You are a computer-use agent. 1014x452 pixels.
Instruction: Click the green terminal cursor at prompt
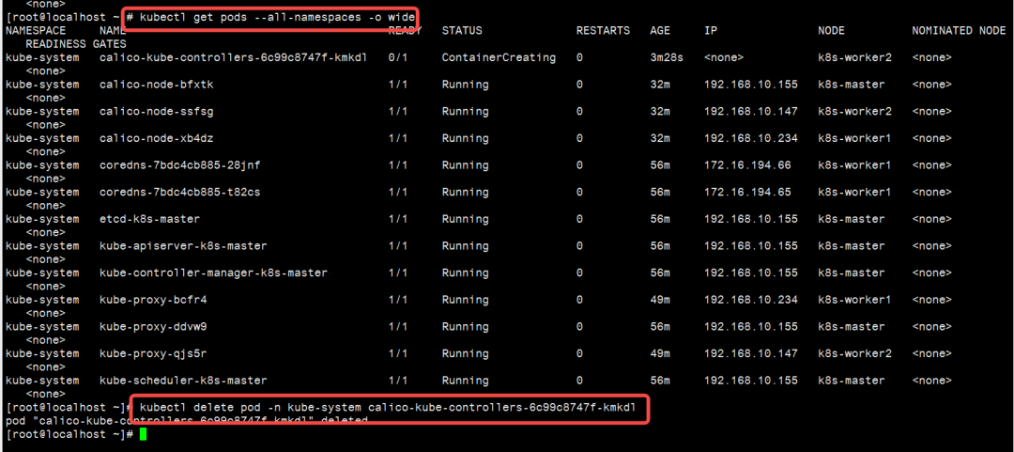coord(143,435)
